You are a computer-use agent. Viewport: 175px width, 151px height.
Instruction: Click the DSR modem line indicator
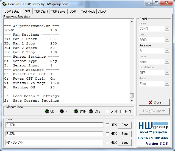pos(76,111)
